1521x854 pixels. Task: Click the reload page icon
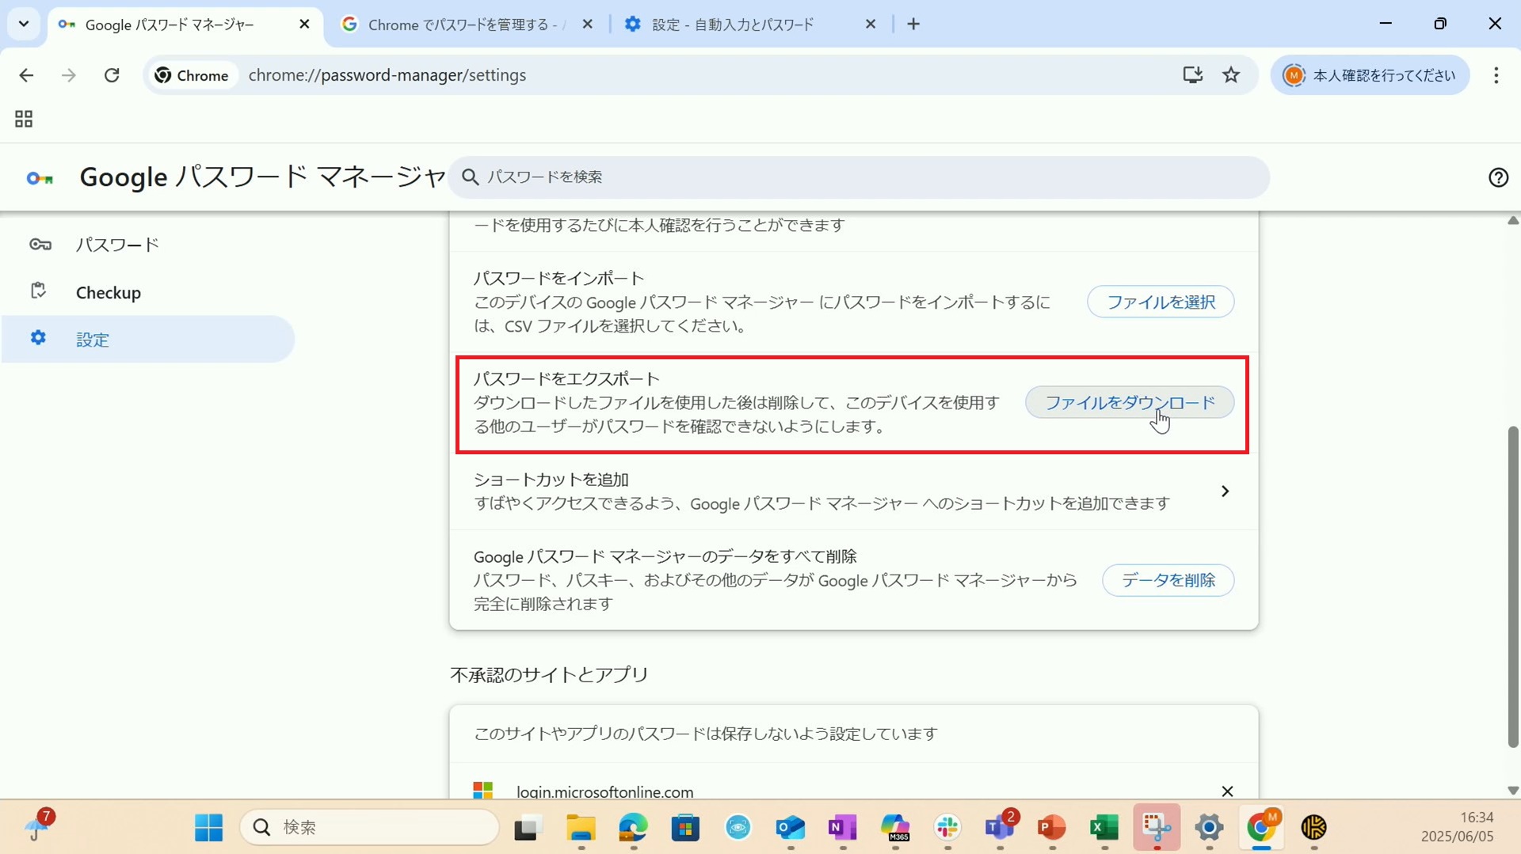point(112,75)
